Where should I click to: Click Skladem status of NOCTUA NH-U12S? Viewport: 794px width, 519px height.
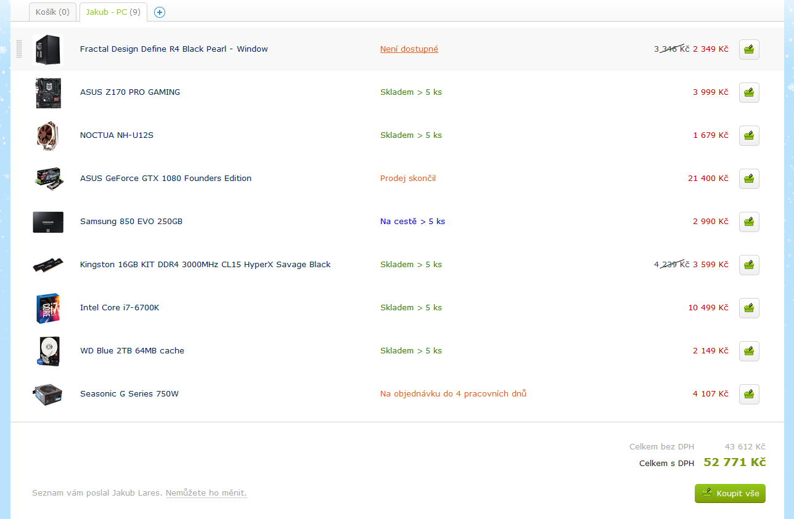coord(411,135)
